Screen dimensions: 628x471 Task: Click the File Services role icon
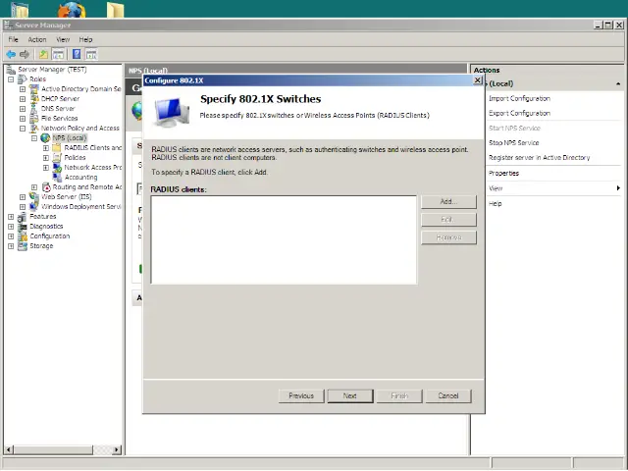(x=34, y=119)
